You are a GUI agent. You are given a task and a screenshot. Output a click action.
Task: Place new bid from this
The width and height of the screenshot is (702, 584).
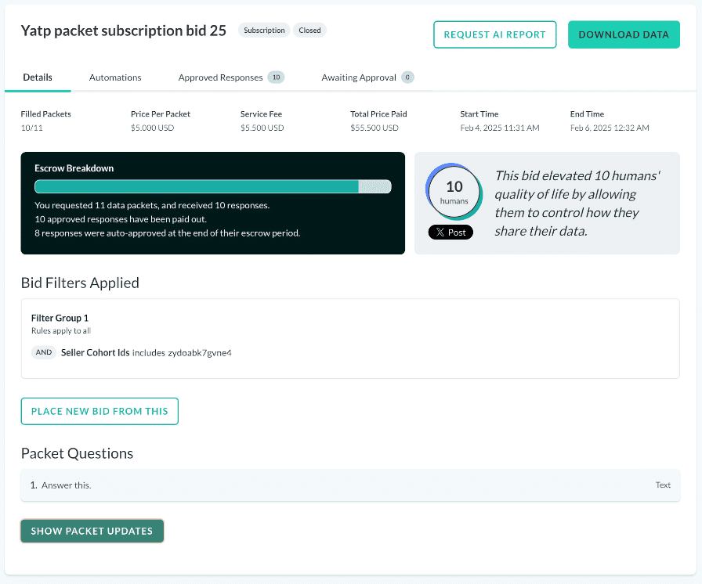point(100,412)
